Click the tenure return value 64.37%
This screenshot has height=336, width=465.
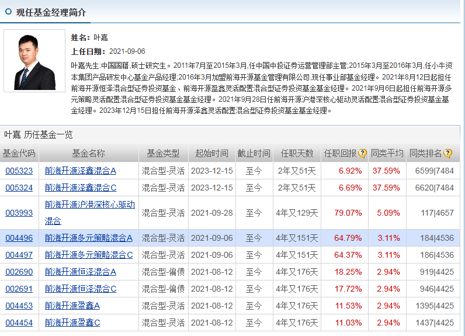(348, 255)
